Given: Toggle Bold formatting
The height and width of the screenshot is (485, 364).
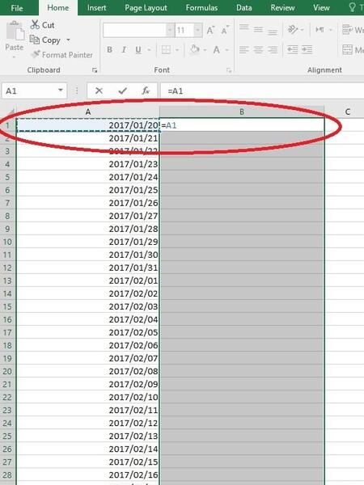Looking at the screenshot, I should click(109, 49).
